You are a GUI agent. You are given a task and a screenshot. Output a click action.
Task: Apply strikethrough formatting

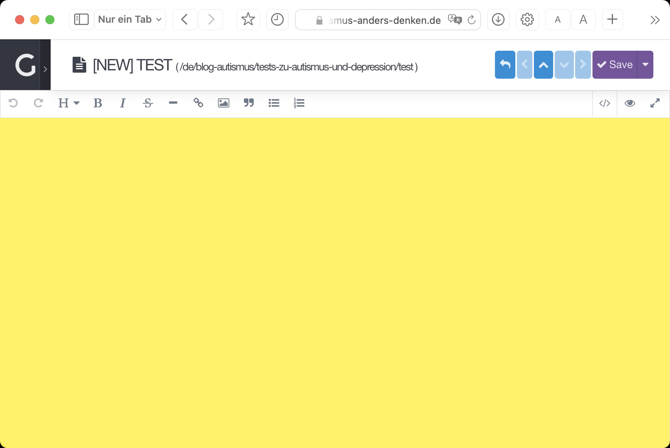tap(148, 103)
